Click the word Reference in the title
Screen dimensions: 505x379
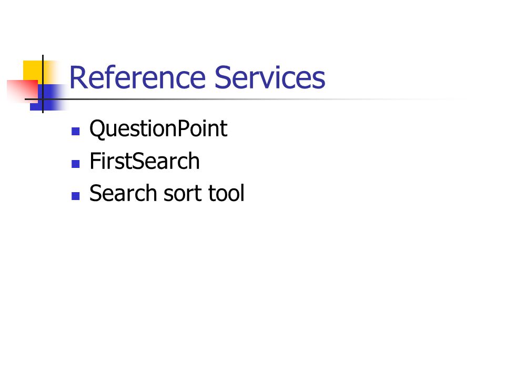pos(137,77)
